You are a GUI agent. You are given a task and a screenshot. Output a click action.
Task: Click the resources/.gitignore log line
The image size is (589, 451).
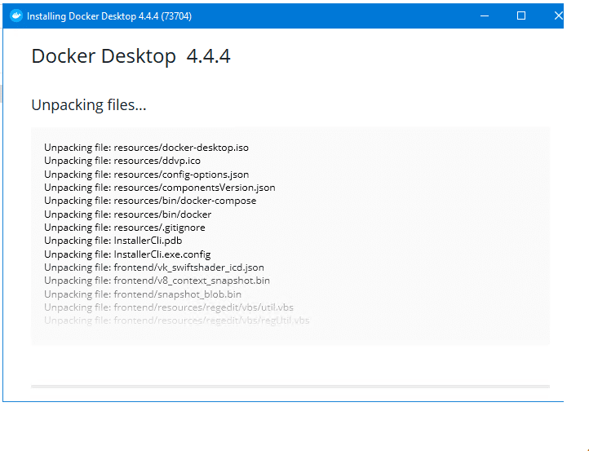point(125,228)
